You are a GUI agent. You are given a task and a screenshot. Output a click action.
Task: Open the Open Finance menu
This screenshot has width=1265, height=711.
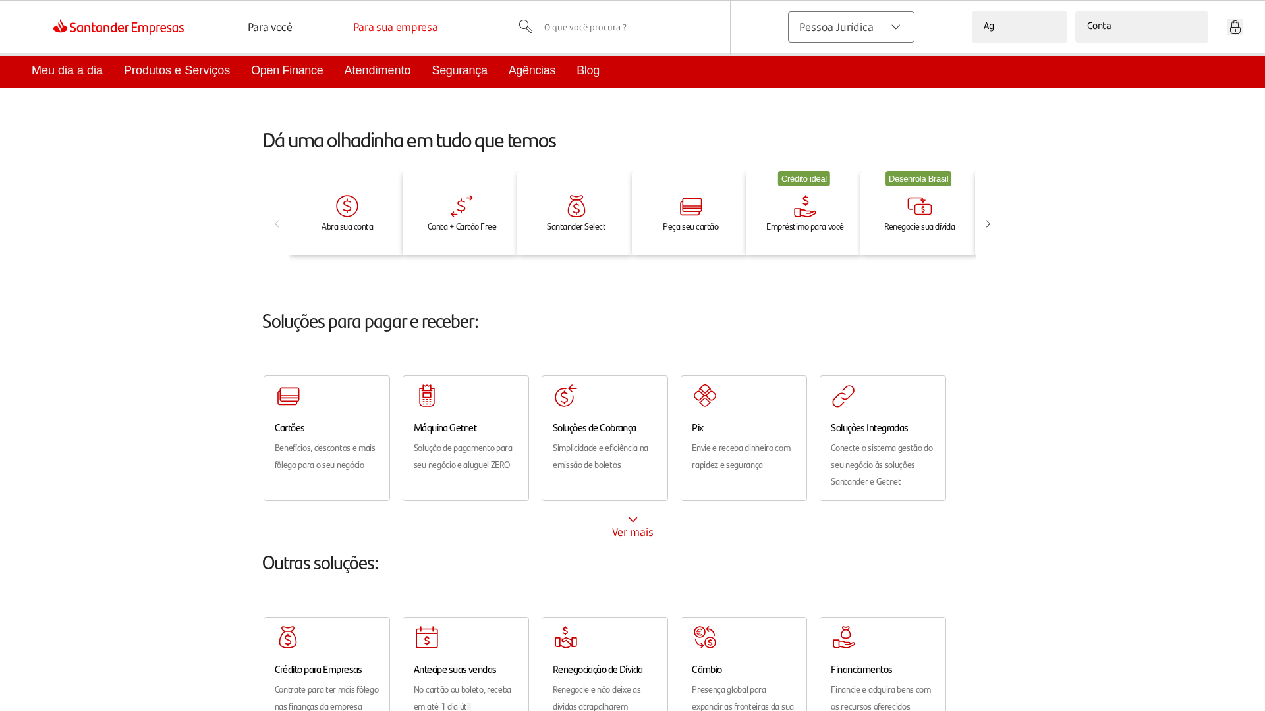pyautogui.click(x=287, y=70)
